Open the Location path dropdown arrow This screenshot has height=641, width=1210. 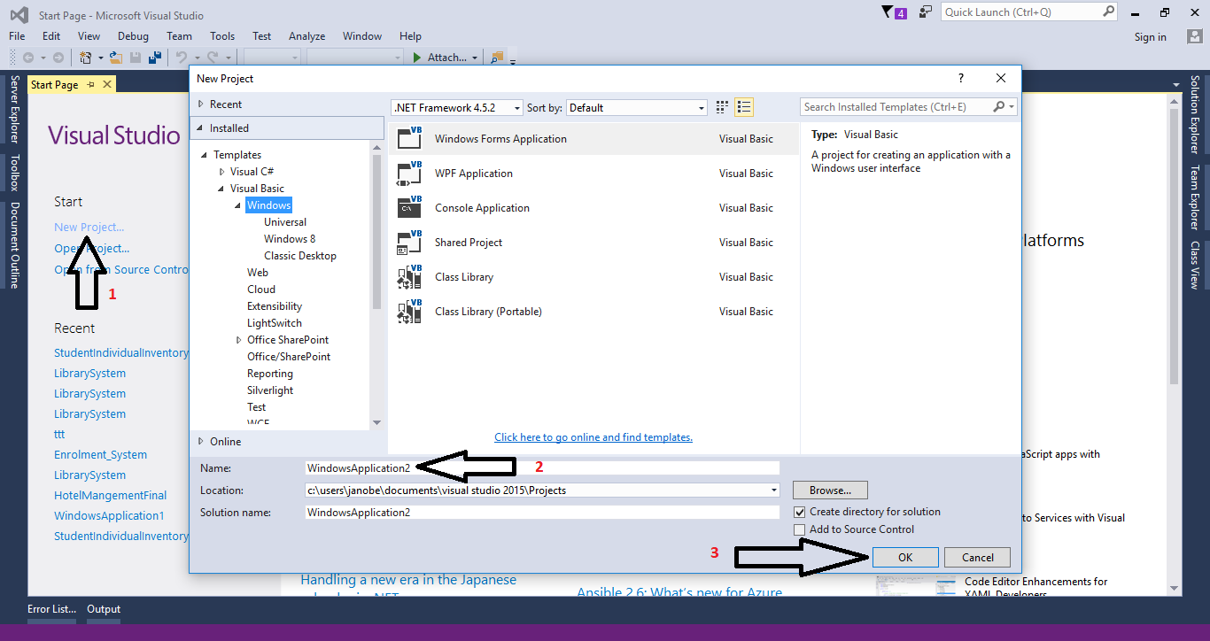point(774,490)
